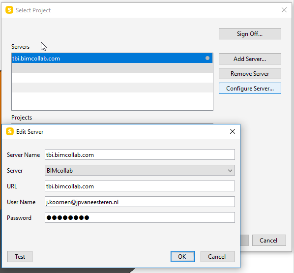Image resolution: width=294 pixels, height=273 pixels.
Task: Click the Solibri icon in Edit Server title
Action: (10, 131)
